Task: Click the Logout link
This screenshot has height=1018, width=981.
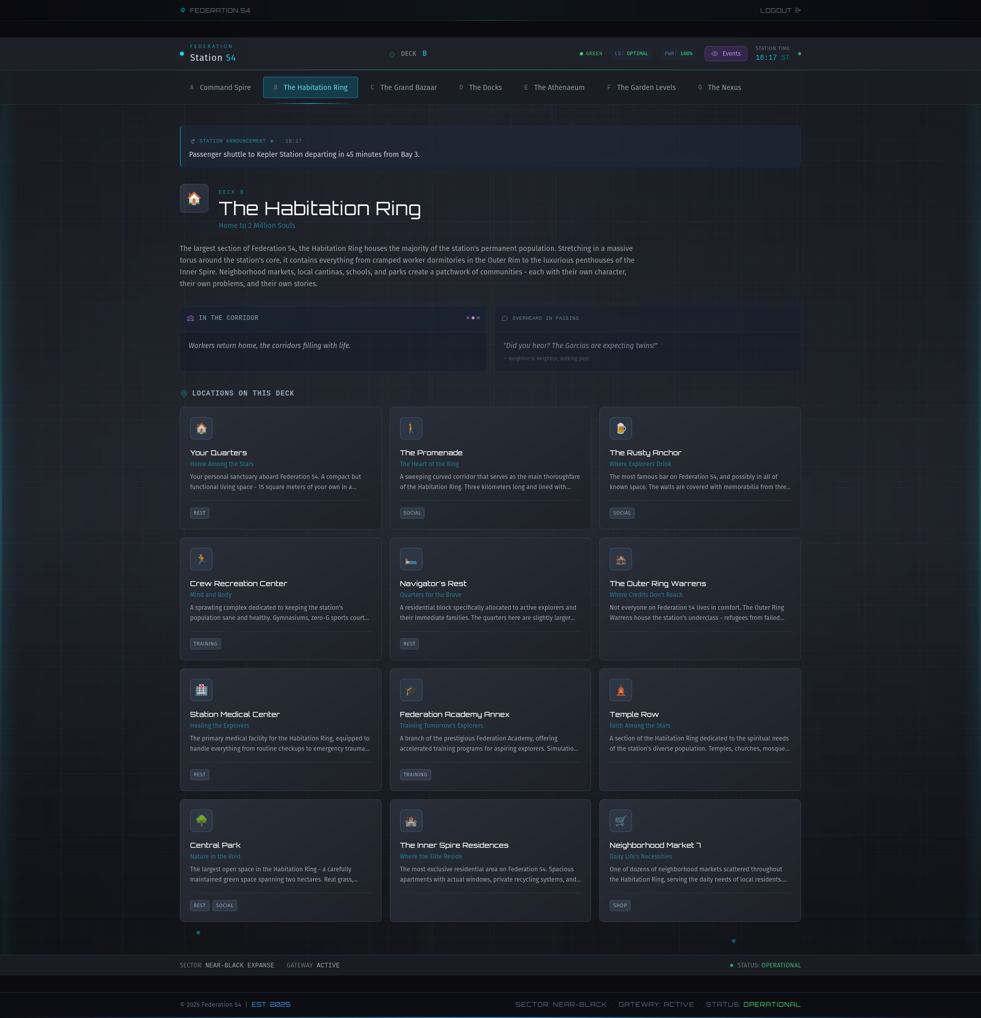Action: tap(780, 10)
